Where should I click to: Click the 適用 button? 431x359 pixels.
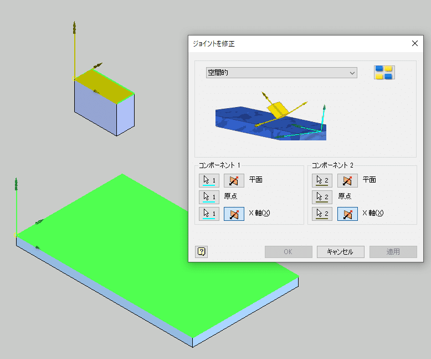point(393,251)
